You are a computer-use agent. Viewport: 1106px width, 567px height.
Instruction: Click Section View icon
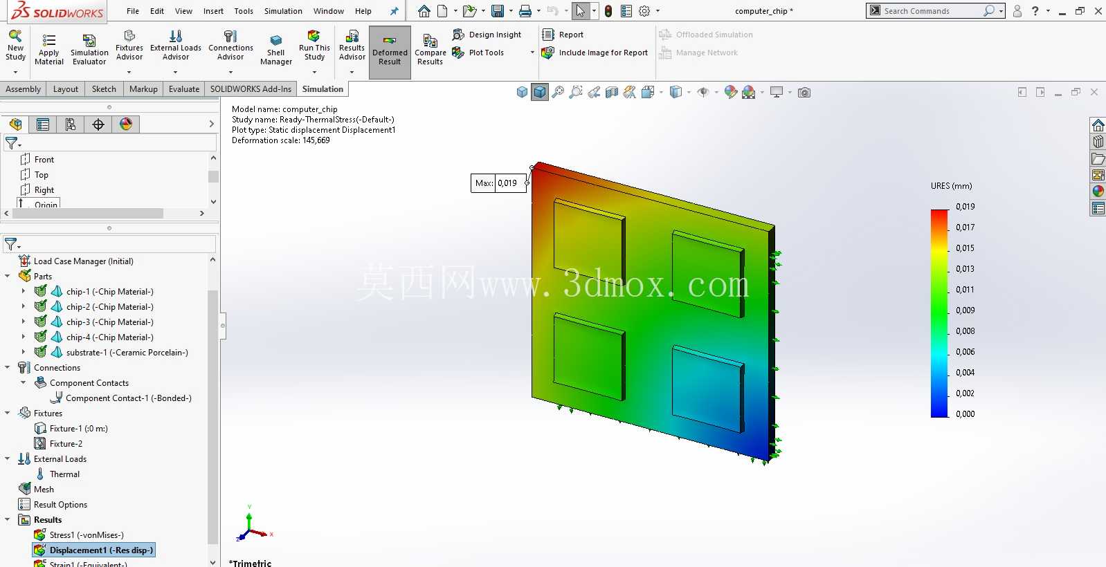[612, 93]
